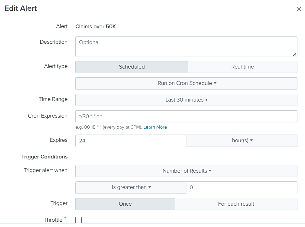Viewport: 305px width, 227px height.
Task: Expand the Last 30 minutes time range
Action: click(186, 100)
